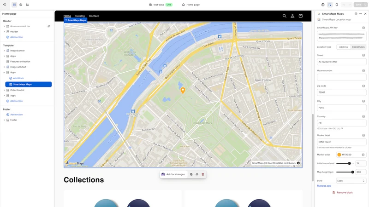Connect dynamic source for Marker label
This screenshot has width=369, height=207.
click(x=363, y=135)
